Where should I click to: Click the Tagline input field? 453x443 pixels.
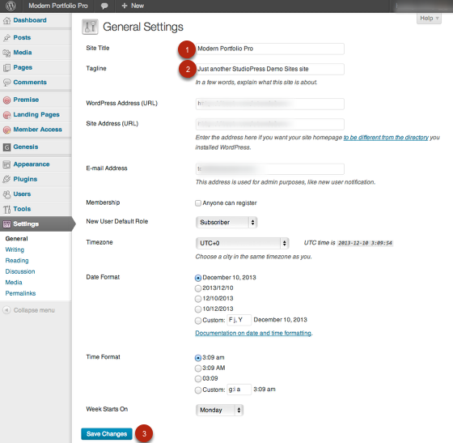tap(270, 69)
